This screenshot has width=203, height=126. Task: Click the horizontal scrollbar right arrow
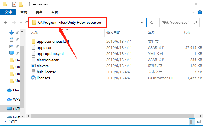point(201,116)
